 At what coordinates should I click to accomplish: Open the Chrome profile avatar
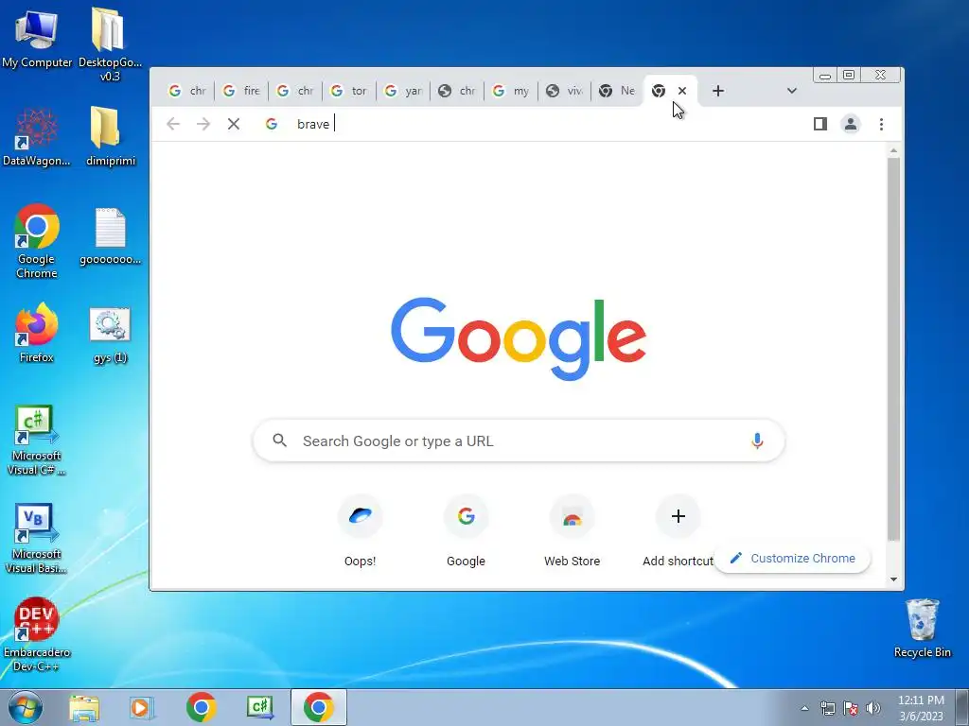[x=851, y=124]
